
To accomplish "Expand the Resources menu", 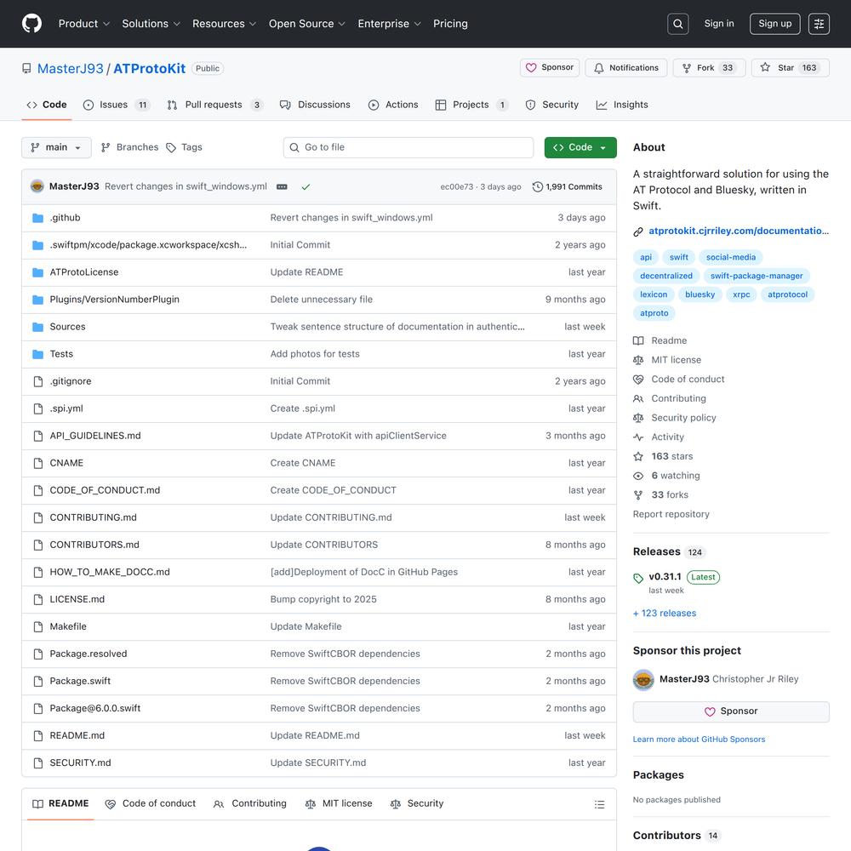I will 224,24.
